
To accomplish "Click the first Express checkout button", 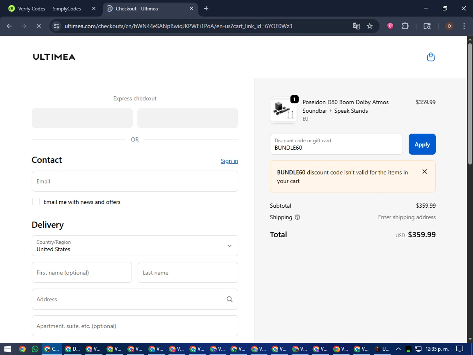I will point(82,118).
